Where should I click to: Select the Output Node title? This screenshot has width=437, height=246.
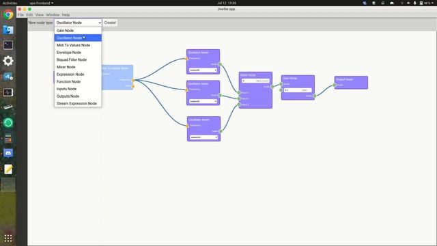pos(344,79)
